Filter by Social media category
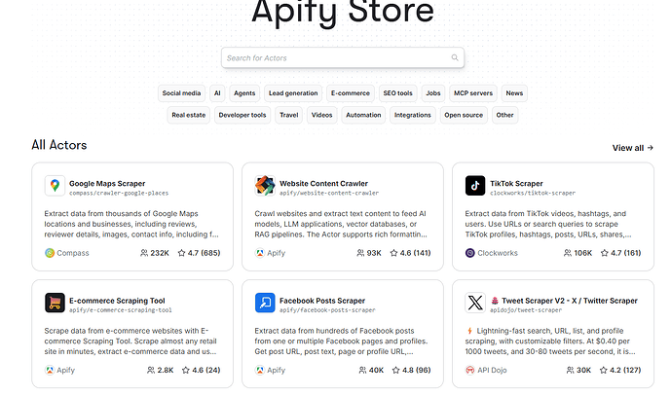Viewport: 671px width, 396px height. tap(182, 93)
